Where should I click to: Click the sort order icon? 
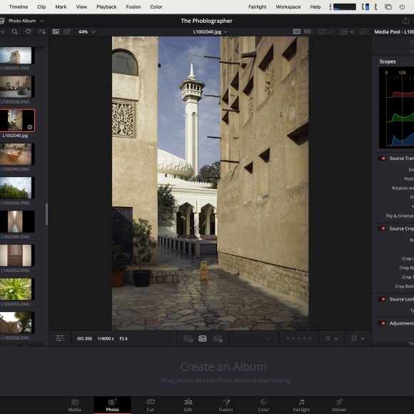pos(41,31)
